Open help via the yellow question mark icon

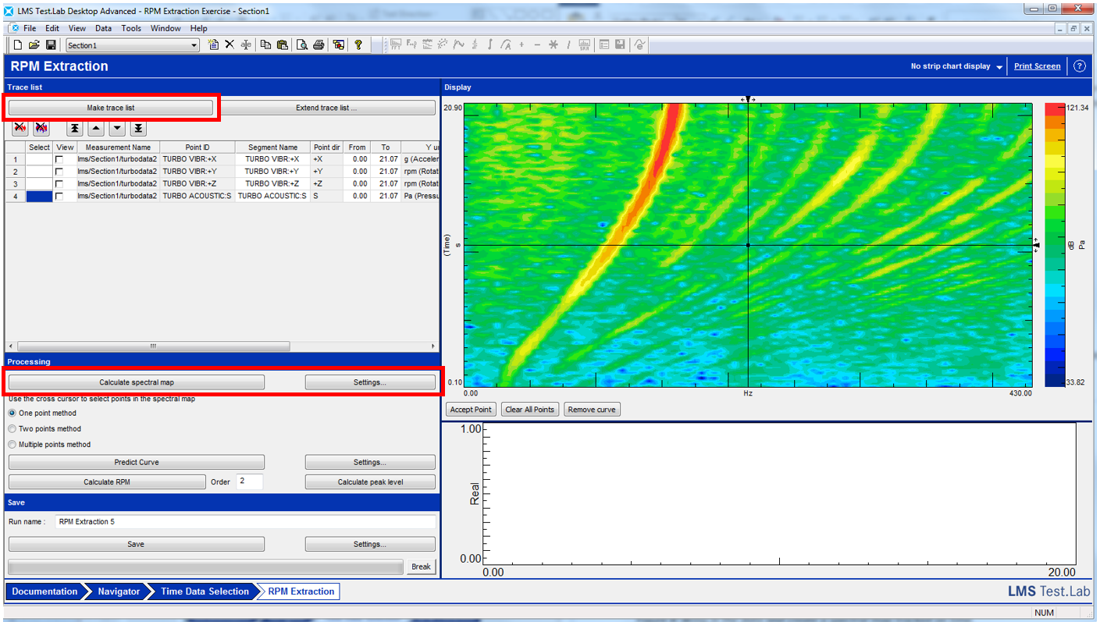pos(358,45)
